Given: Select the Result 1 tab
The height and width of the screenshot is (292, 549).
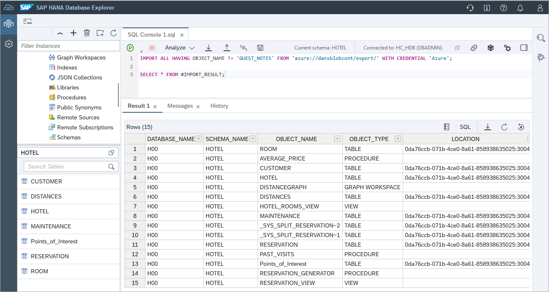Looking at the screenshot, I should click(139, 106).
